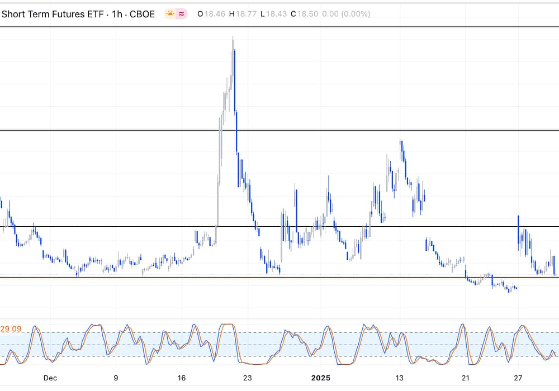This screenshot has width=559, height=391.
Task: Click the 1h interval label in the header
Action: click(117, 14)
